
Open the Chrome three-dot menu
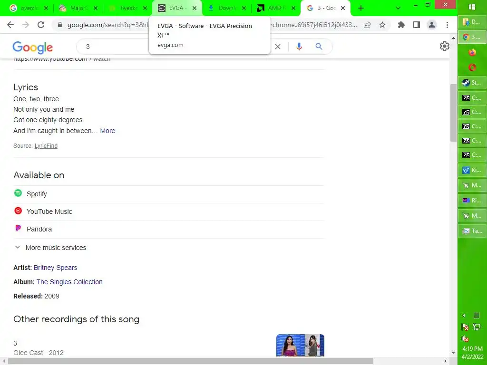[x=447, y=25]
